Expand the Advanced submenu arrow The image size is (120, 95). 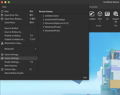click(x=36, y=49)
